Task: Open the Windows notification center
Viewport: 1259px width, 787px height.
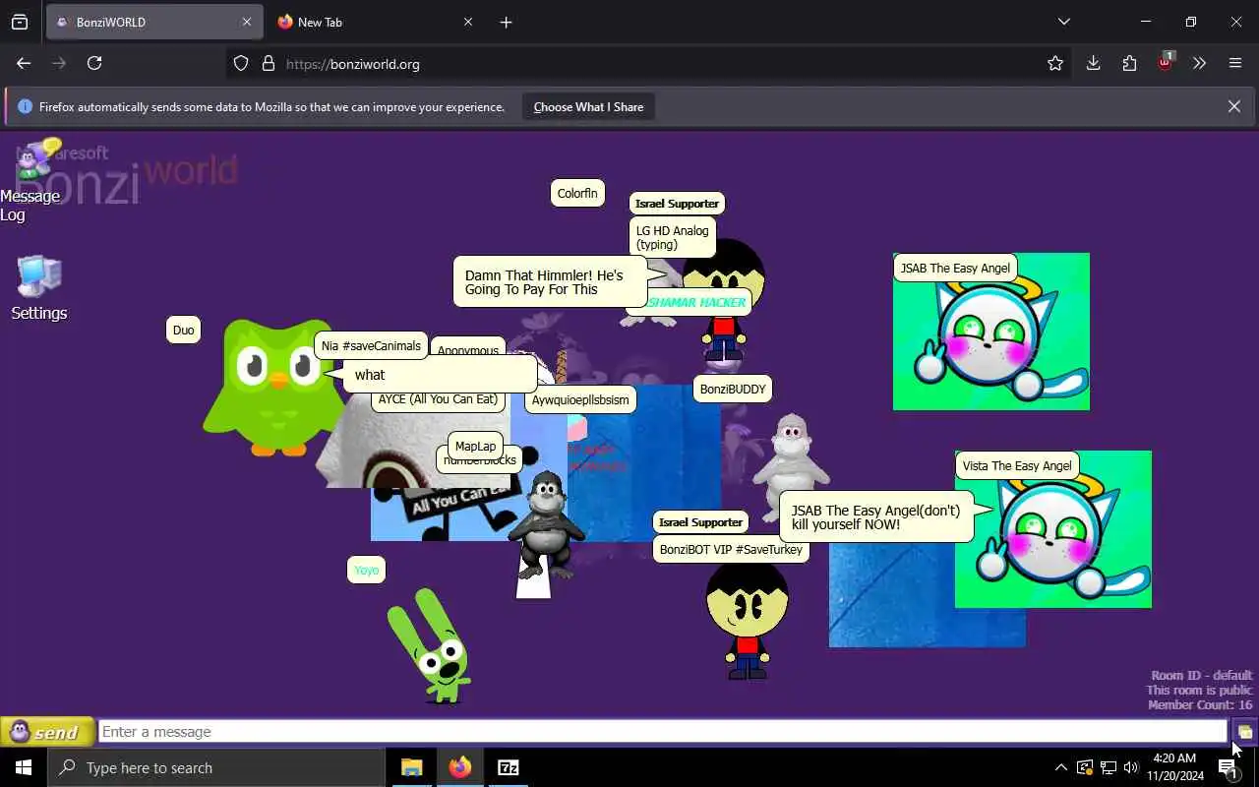Action: tap(1228, 768)
